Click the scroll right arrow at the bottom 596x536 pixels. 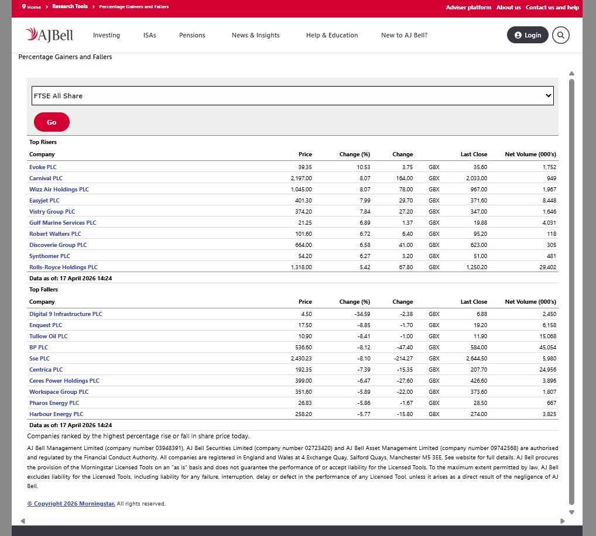click(562, 521)
